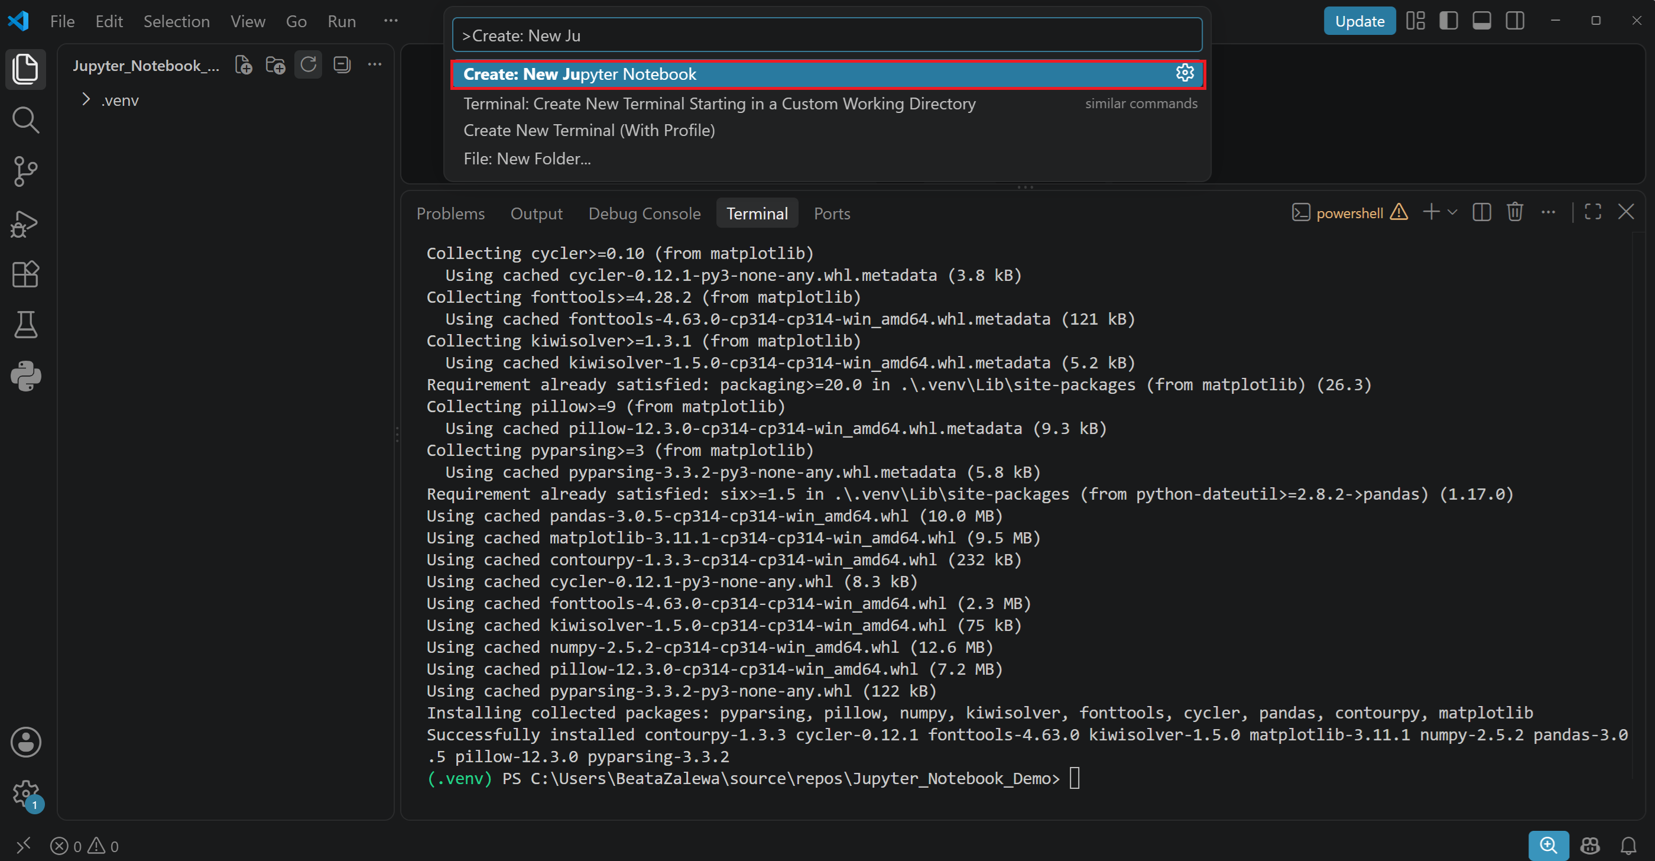Open Source Control view
This screenshot has height=861, width=1655.
(x=25, y=171)
